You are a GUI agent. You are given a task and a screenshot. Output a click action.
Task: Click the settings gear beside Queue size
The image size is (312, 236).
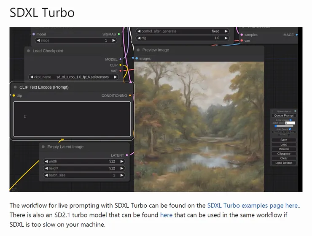click(295, 111)
